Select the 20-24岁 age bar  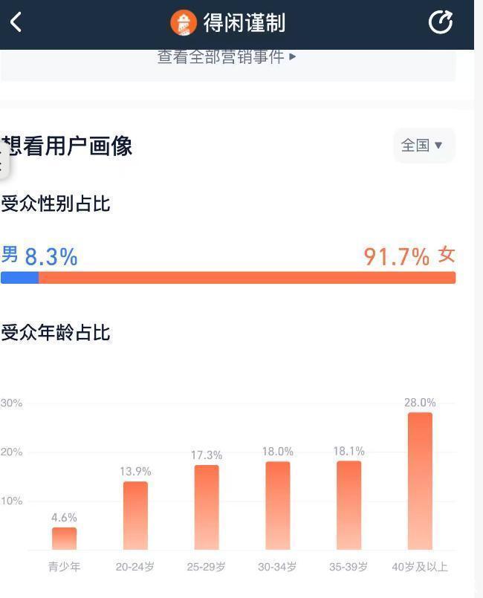(x=135, y=516)
